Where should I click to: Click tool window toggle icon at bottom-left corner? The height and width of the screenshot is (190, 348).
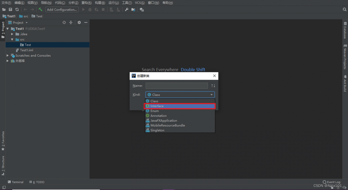point(4,188)
